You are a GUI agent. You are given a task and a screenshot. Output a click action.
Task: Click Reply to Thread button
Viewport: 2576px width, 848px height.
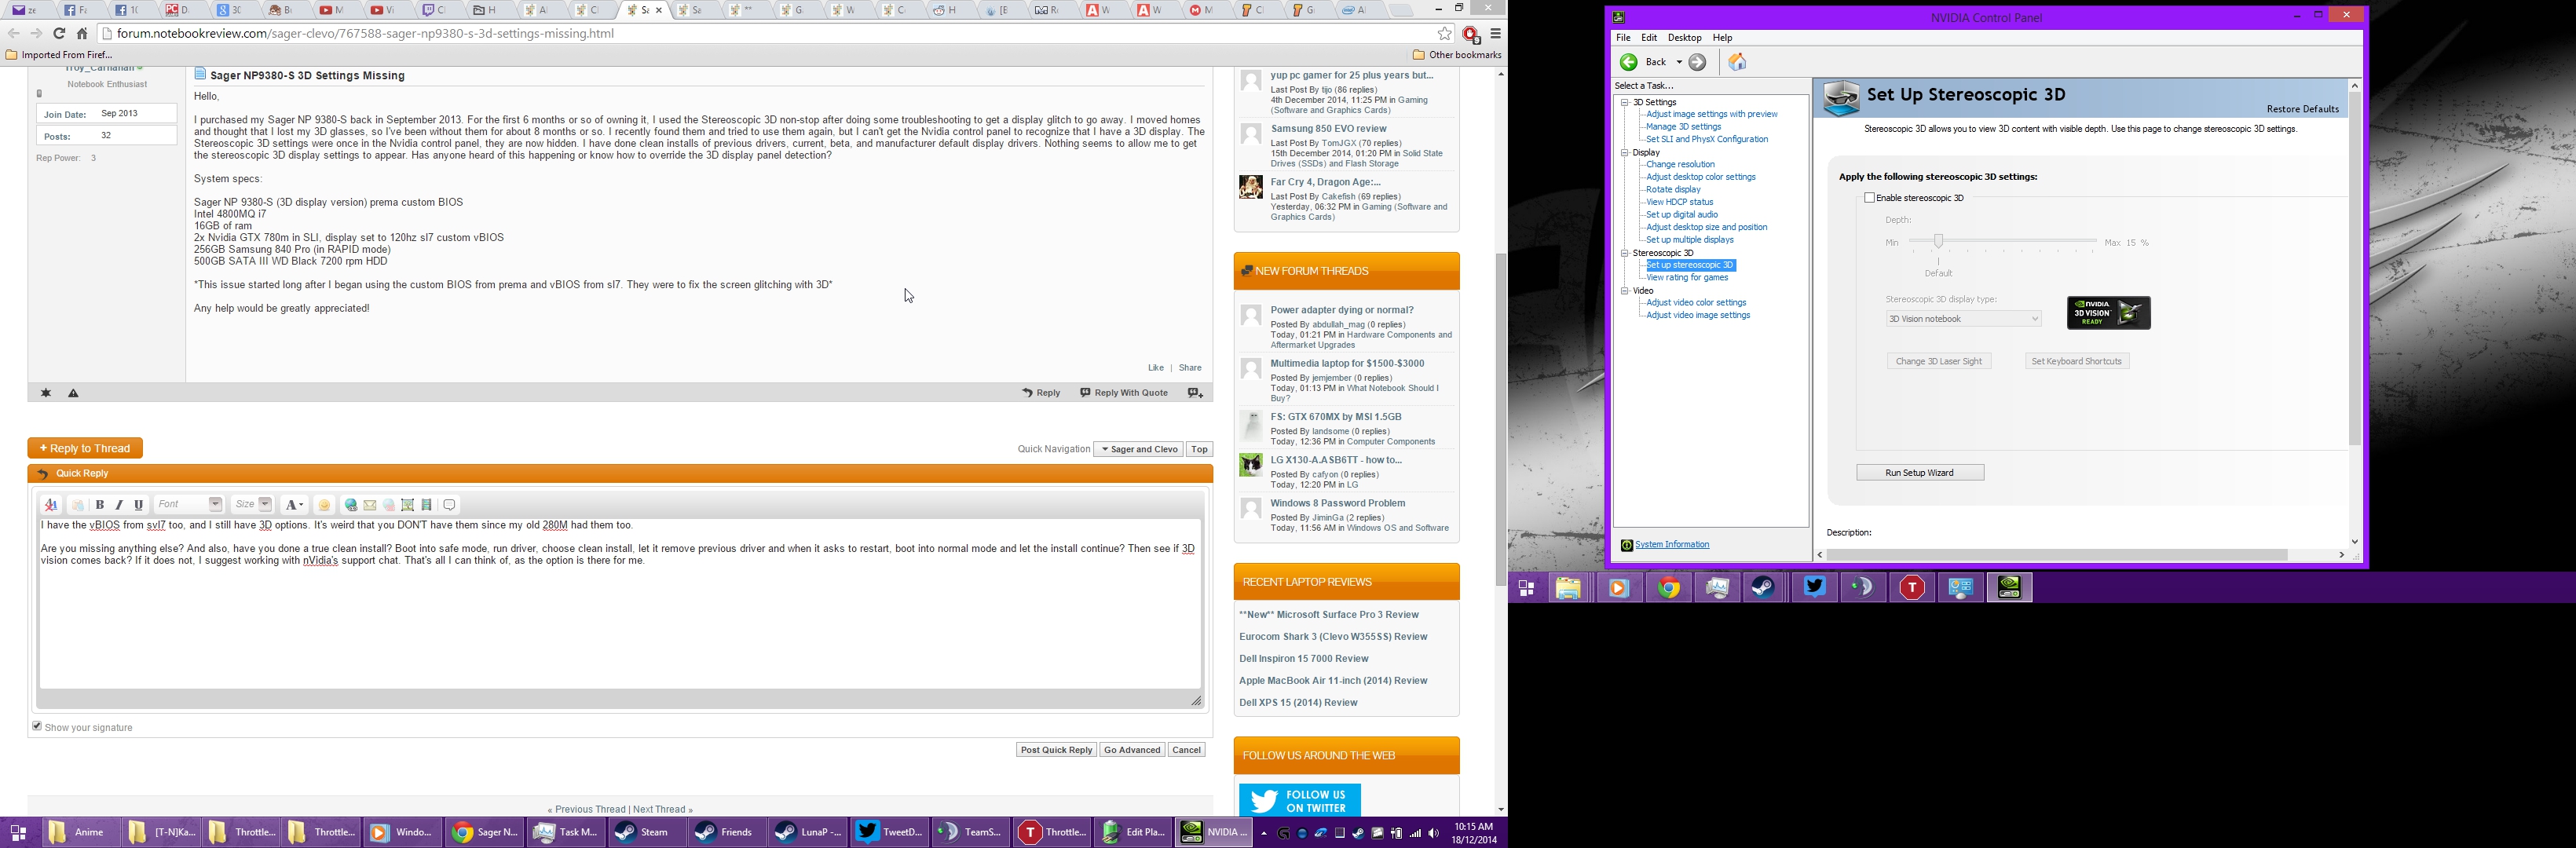(86, 449)
